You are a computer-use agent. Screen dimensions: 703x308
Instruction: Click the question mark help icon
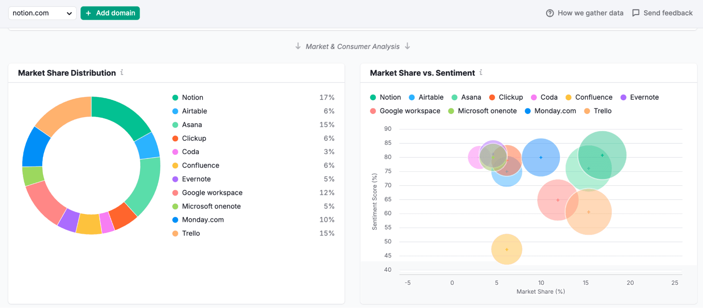550,13
